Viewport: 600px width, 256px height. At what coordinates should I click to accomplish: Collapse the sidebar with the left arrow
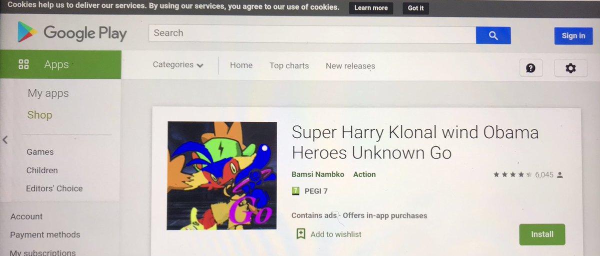[5, 140]
